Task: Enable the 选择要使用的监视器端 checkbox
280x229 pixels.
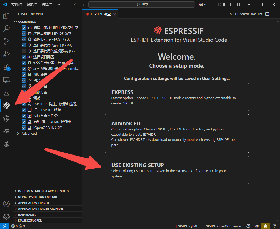Action: pyautogui.click(x=24, y=51)
